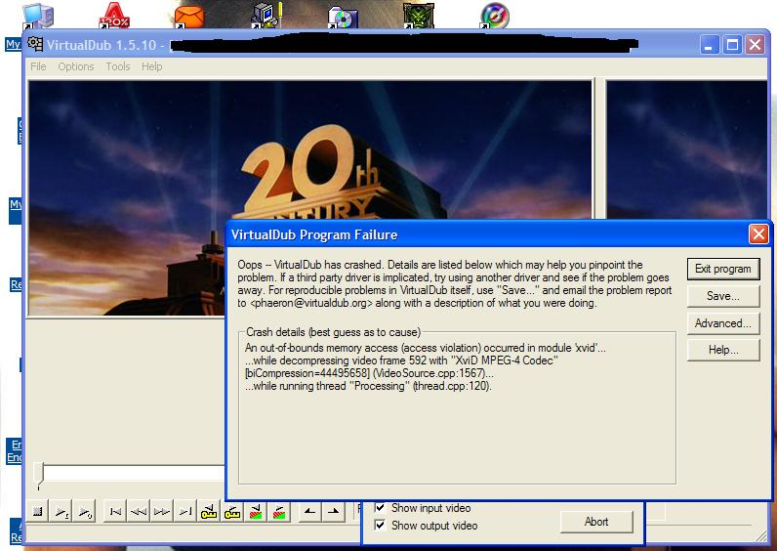Click the 'while decompressing video frame 592' line
The height and width of the screenshot is (551, 777).
(402, 360)
